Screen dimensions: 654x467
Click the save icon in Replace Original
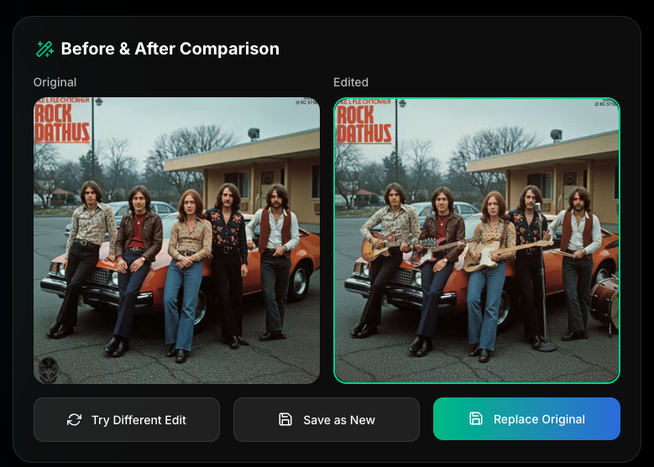click(476, 418)
